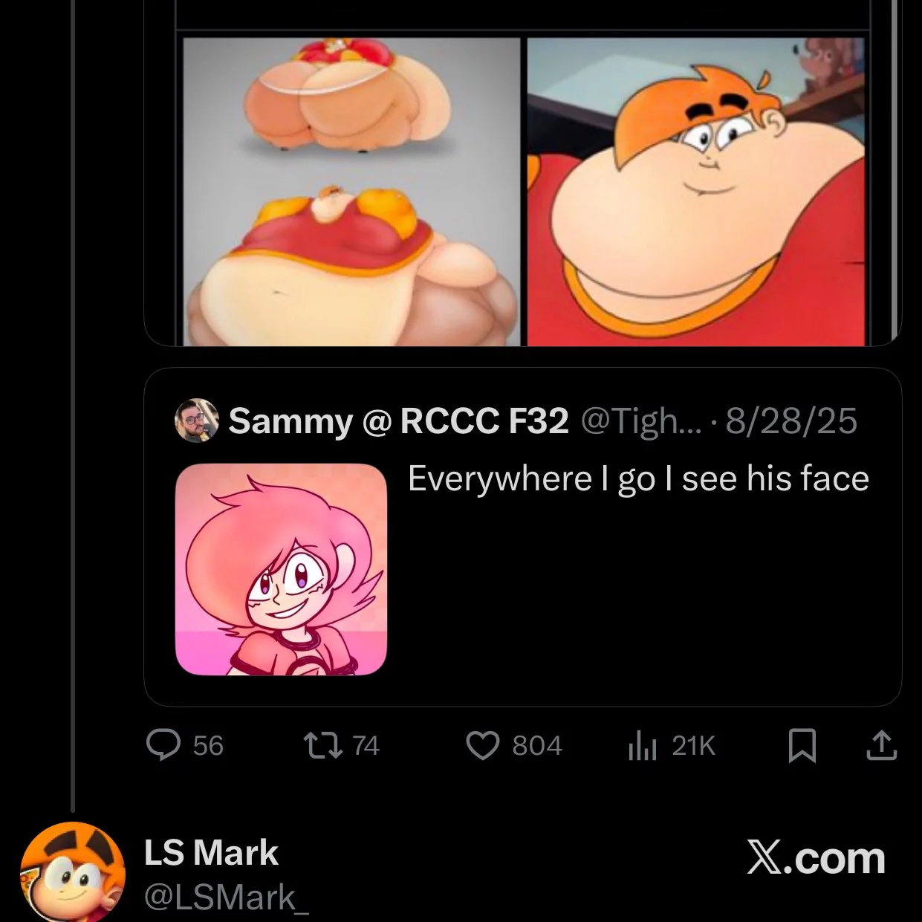
Task: Open Sammy @ RCCC F32 profile name
Action: [398, 421]
